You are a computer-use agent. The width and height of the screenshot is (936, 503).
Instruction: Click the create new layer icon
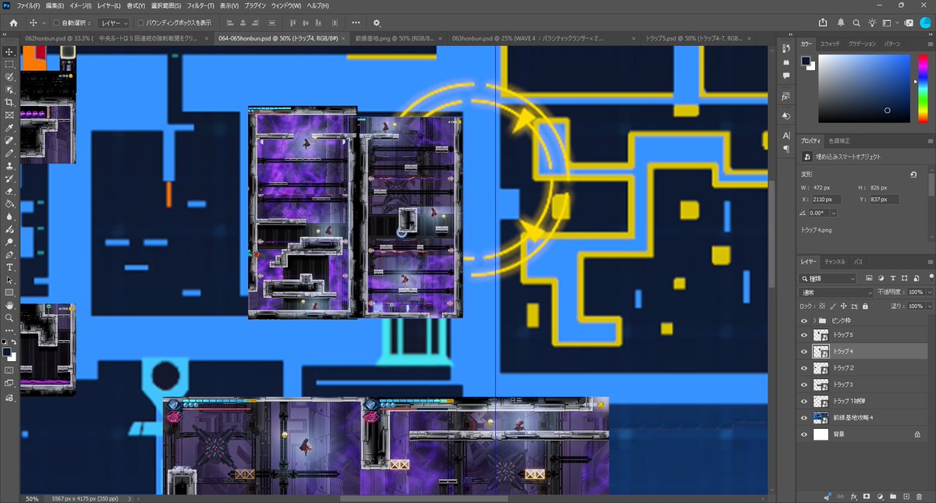click(905, 496)
